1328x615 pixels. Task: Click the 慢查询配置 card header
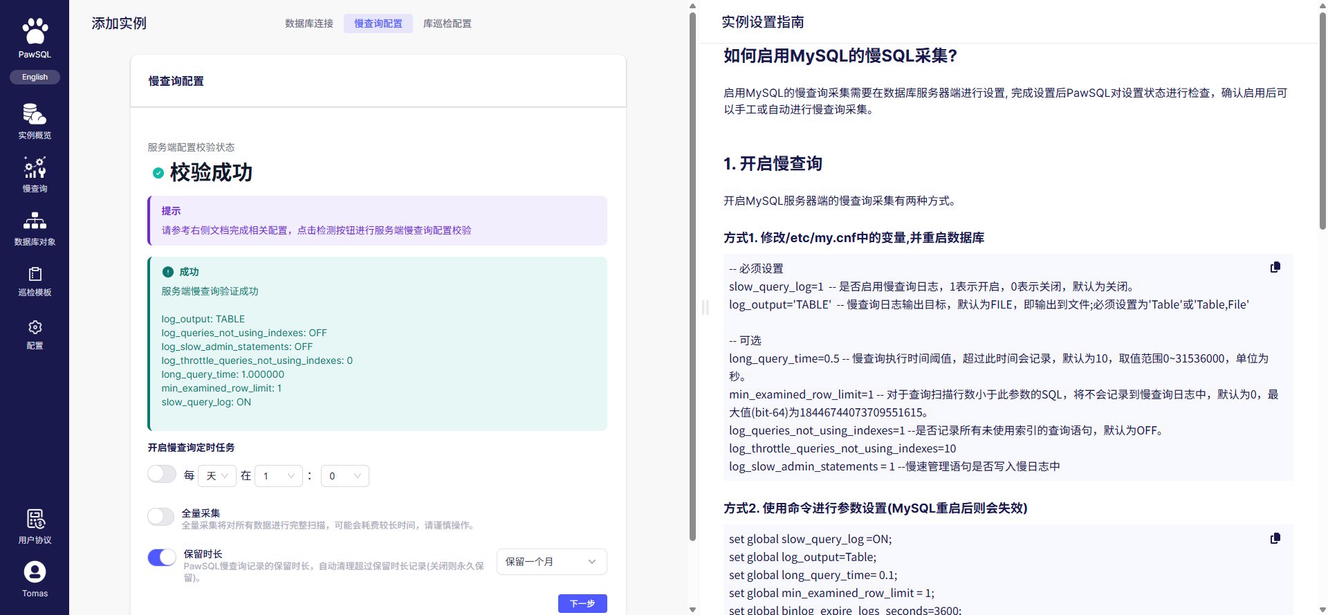click(378, 81)
